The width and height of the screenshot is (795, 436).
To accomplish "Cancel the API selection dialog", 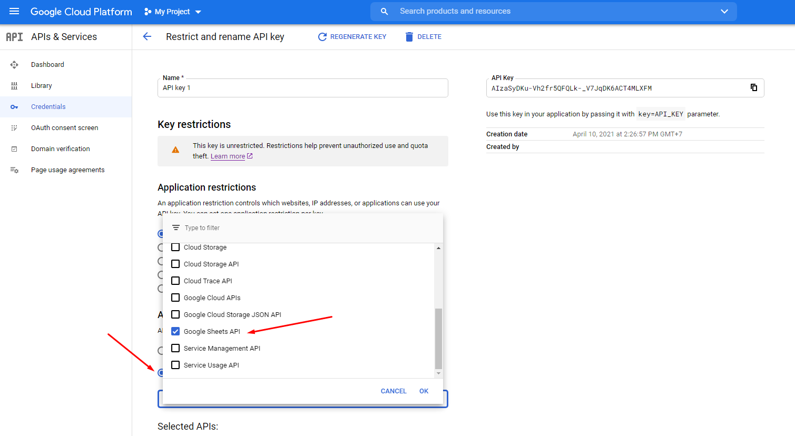I will pos(394,391).
